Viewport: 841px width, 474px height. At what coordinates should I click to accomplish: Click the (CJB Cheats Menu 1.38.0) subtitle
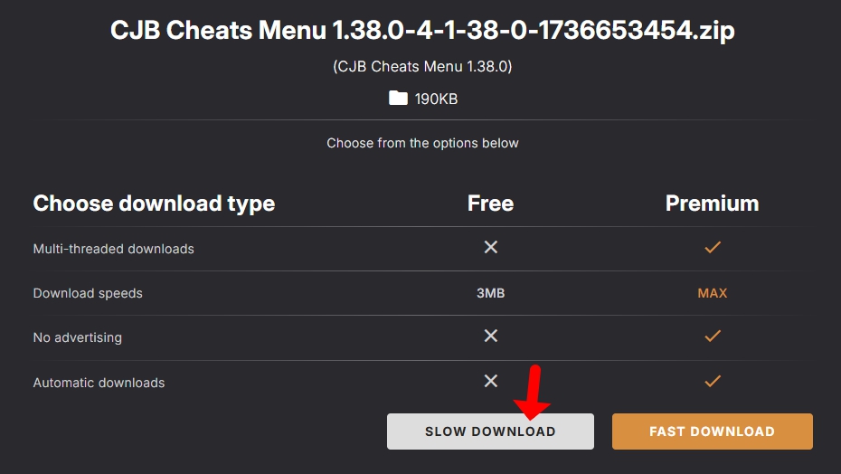(x=422, y=67)
